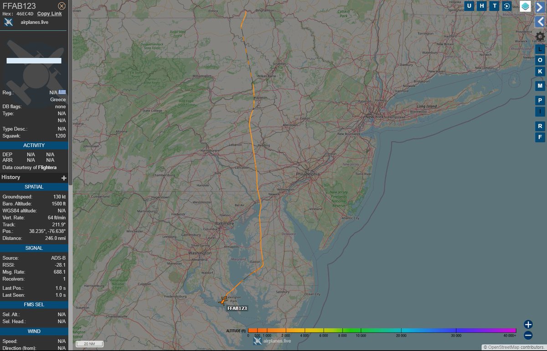Select the WIND section header

(34, 331)
